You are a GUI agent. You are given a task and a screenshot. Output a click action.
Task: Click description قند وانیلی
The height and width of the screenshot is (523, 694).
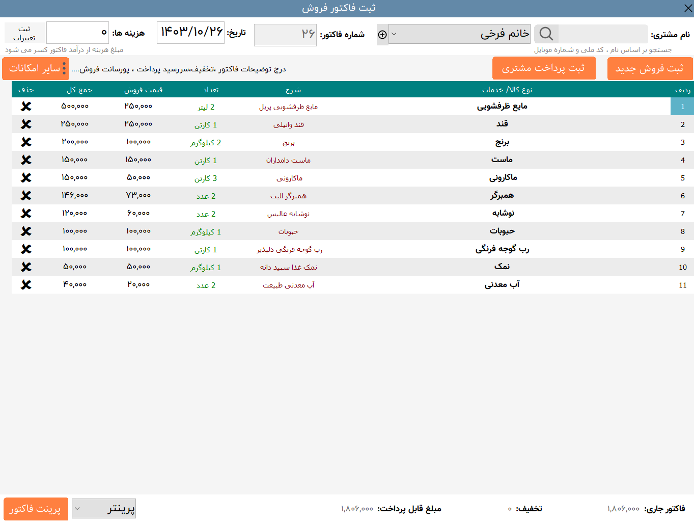click(288, 125)
